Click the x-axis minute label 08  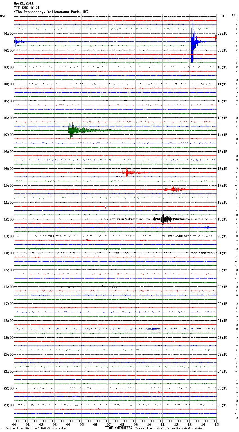coord(122,424)
